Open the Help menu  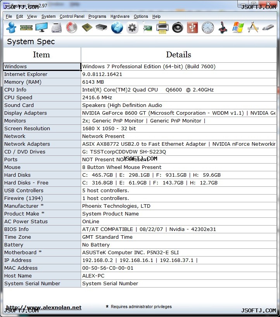click(156, 16)
